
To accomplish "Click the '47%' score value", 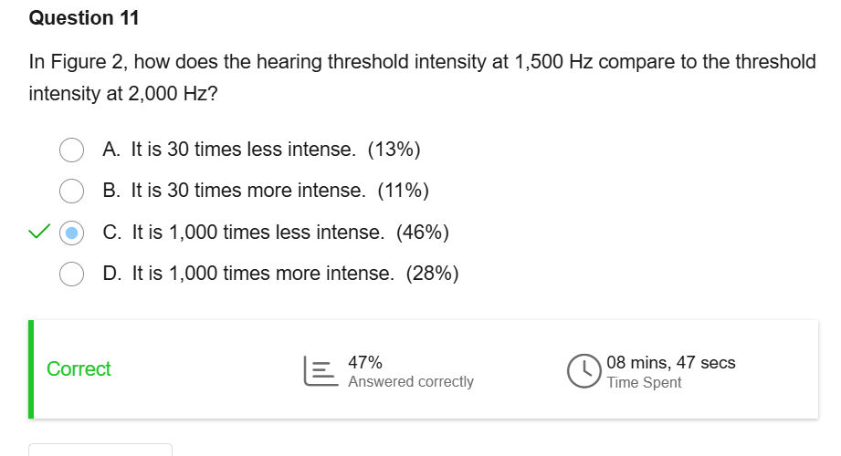I will (365, 362).
